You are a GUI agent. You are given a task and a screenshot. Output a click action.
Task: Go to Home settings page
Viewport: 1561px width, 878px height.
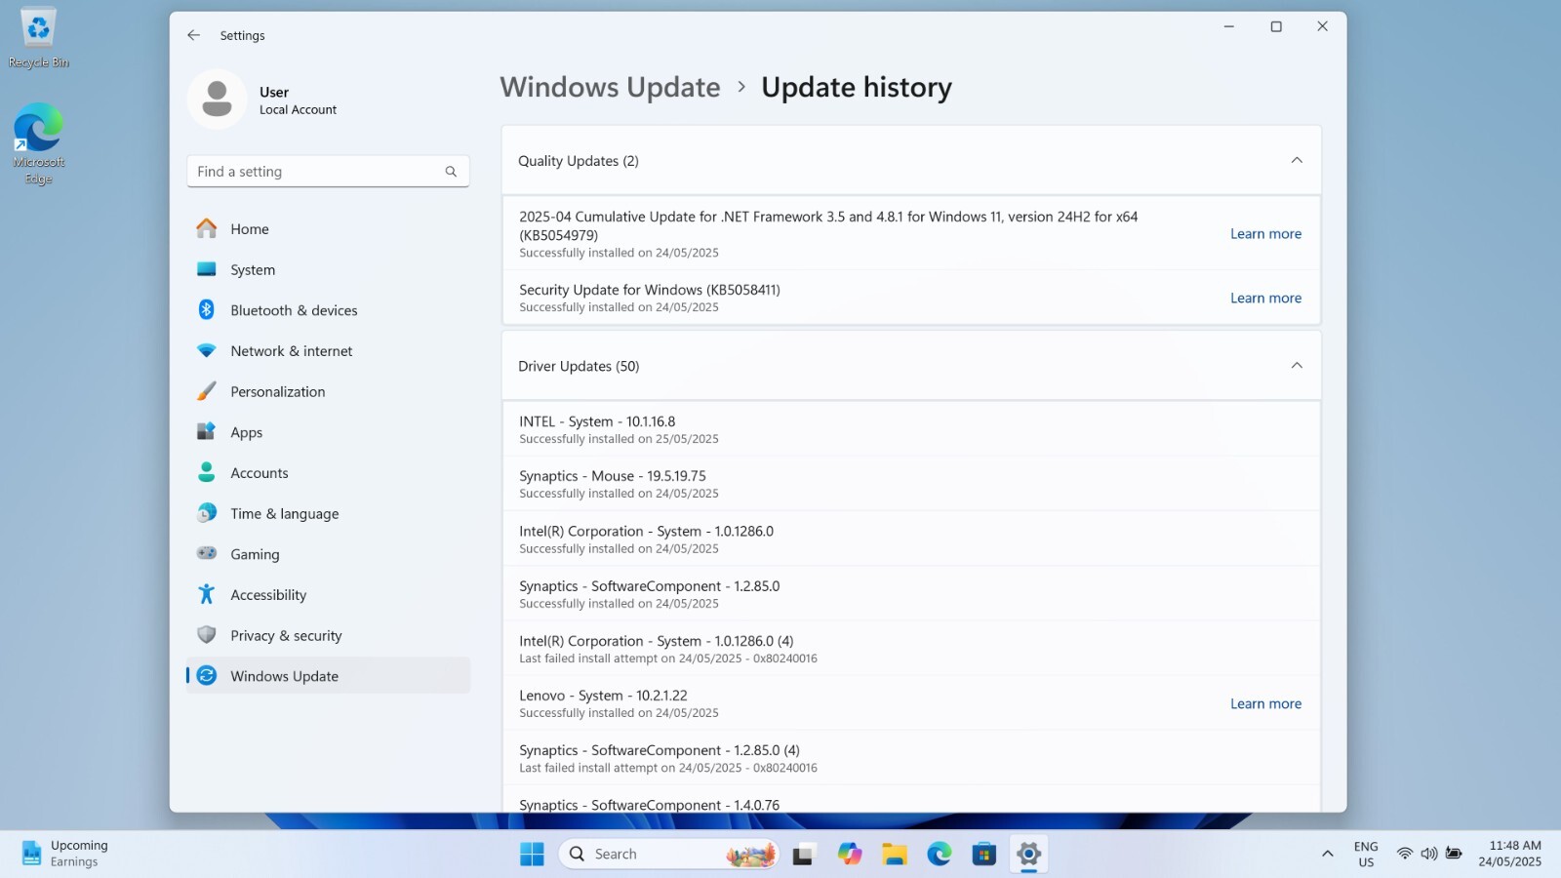coord(250,229)
